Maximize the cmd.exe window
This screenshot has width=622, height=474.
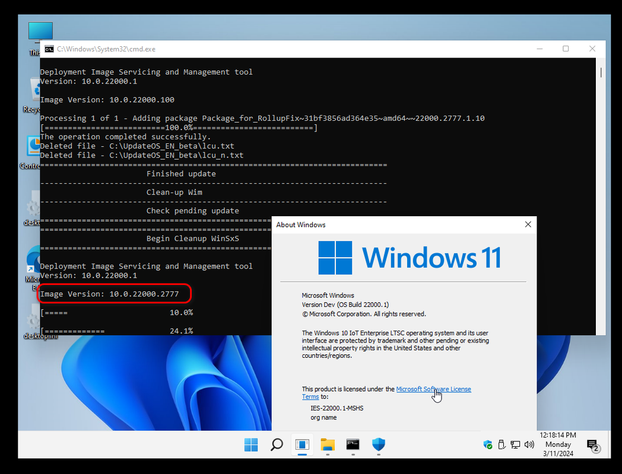click(566, 49)
